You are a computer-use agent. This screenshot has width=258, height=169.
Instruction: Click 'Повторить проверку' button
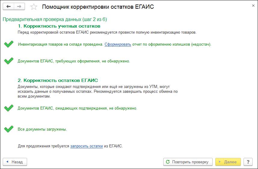(188, 162)
